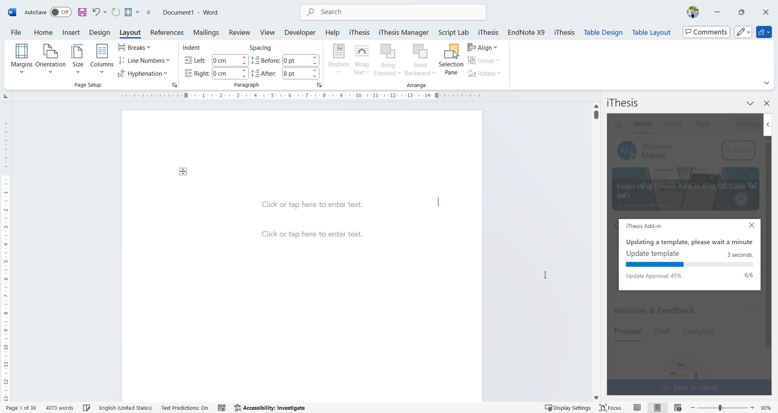The image size is (778, 413).
Task: Open the page Size options
Action: pyautogui.click(x=78, y=59)
